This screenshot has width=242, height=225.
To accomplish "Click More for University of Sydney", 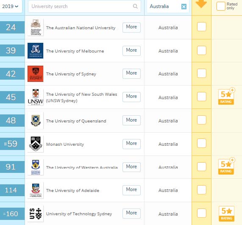I will coord(131,74).
